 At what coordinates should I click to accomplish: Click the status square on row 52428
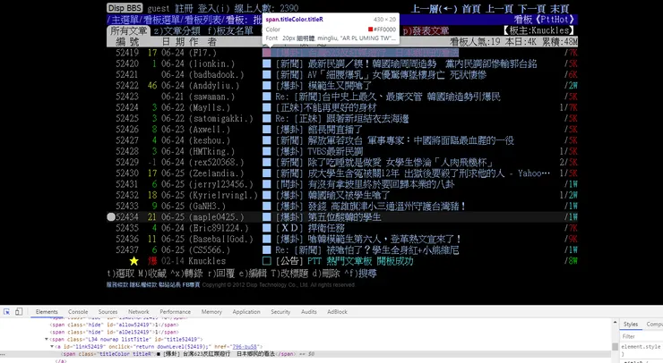click(x=267, y=151)
